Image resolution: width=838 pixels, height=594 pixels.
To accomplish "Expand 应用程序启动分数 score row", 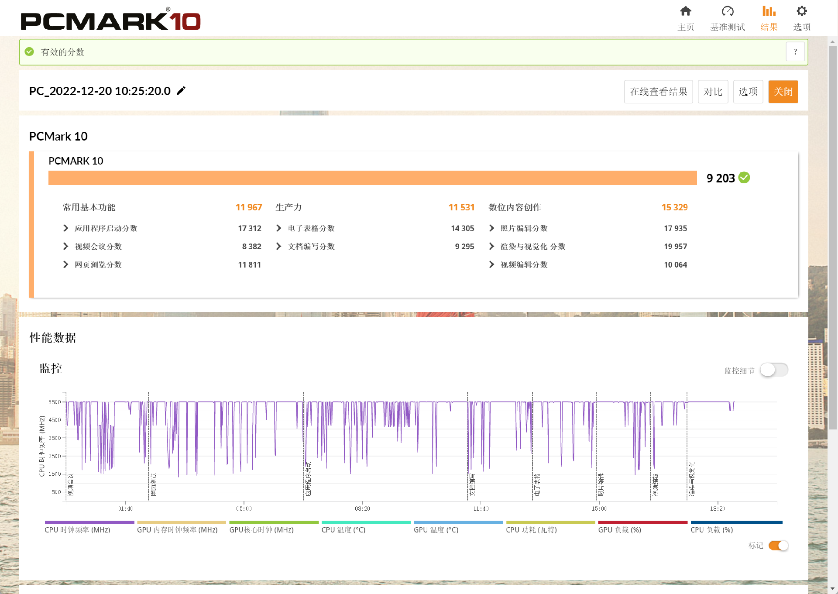I will (66, 228).
